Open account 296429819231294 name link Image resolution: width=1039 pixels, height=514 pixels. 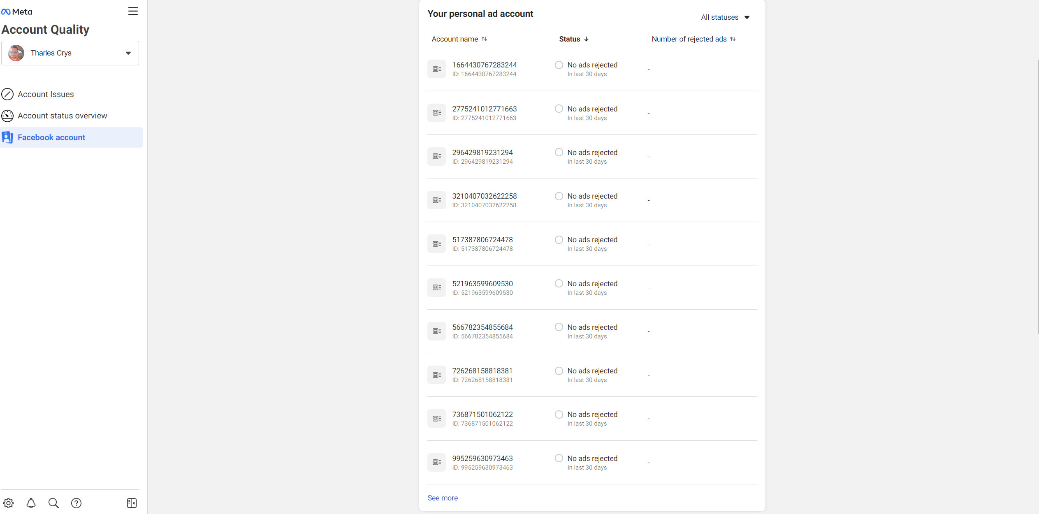click(482, 153)
